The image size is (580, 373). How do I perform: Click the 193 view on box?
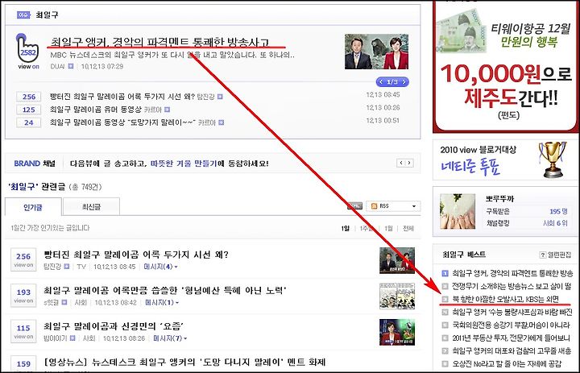[x=23, y=296]
